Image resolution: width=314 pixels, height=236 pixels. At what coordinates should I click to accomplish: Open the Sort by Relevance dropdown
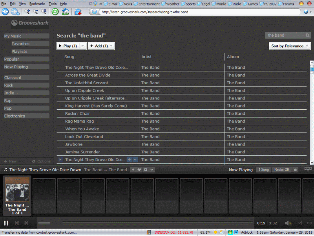tap(290, 46)
